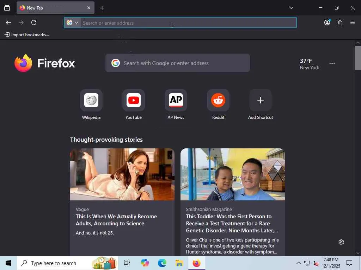
Task: Open the Vogue story thumbnail image
Action: pyautogui.click(x=122, y=174)
